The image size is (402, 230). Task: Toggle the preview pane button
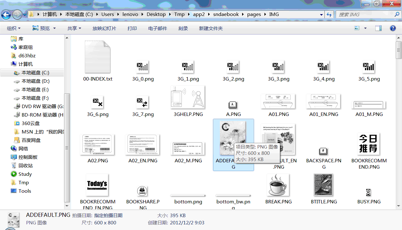point(378,28)
